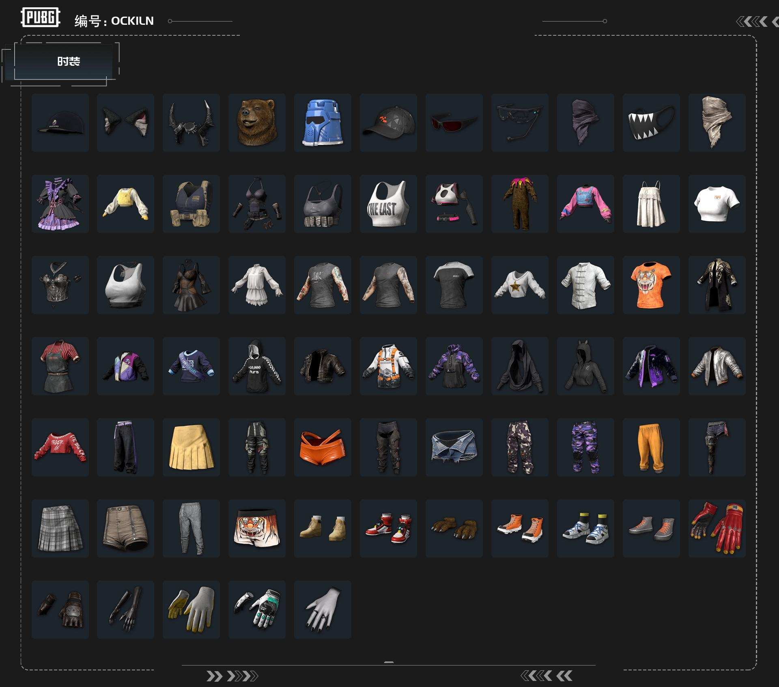Select the black 10,000 Aura hoodie
The image size is (779, 687).
pyautogui.click(x=257, y=366)
